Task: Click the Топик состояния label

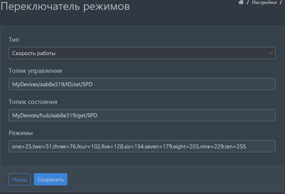Action: (x=33, y=102)
